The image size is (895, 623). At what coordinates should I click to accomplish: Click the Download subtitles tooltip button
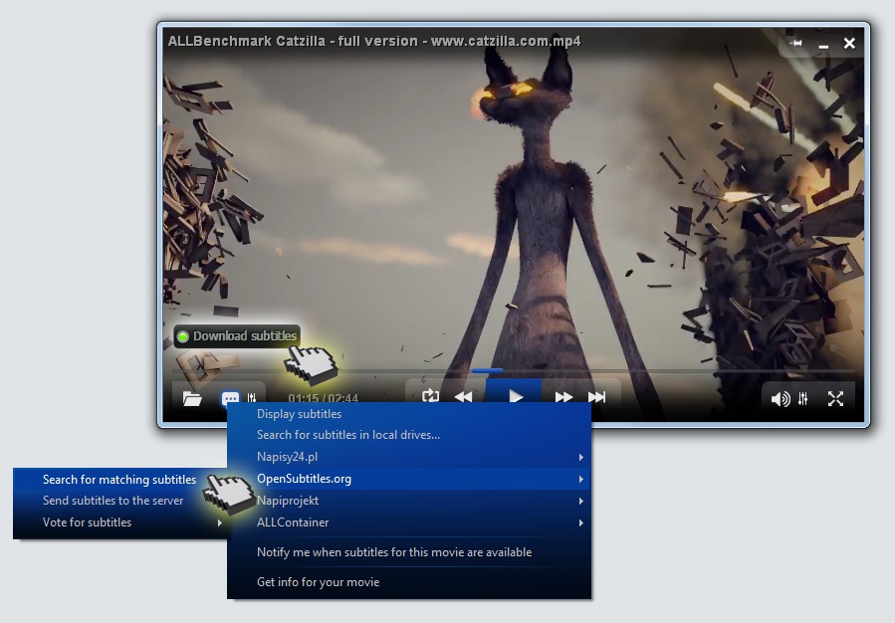click(237, 336)
